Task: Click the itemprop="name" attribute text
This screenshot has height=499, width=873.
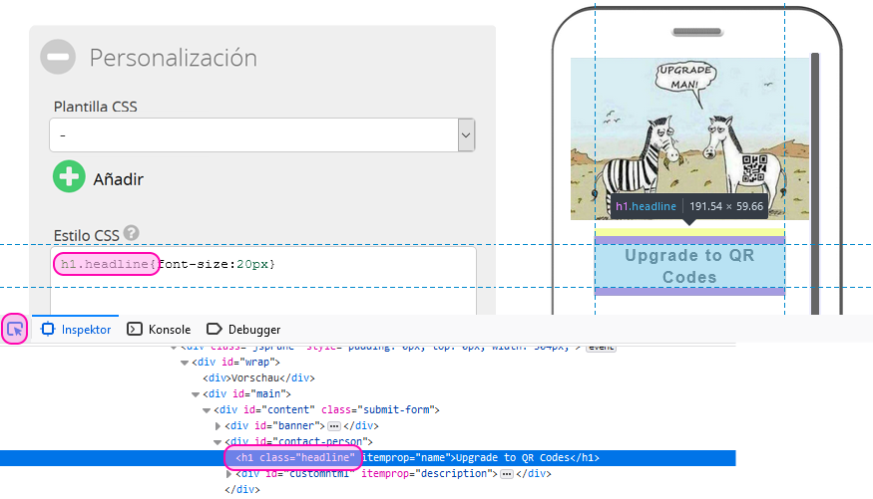Action: pyautogui.click(x=406, y=458)
